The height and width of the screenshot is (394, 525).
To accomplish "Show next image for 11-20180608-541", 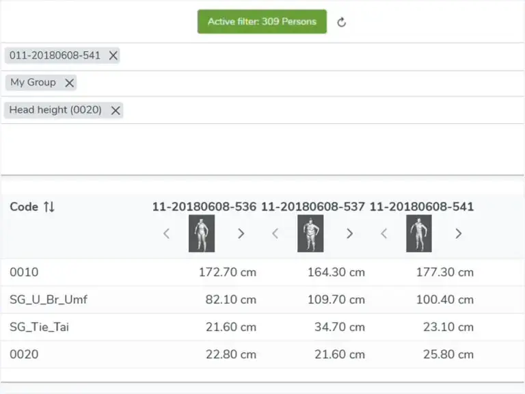I will click(x=459, y=233).
